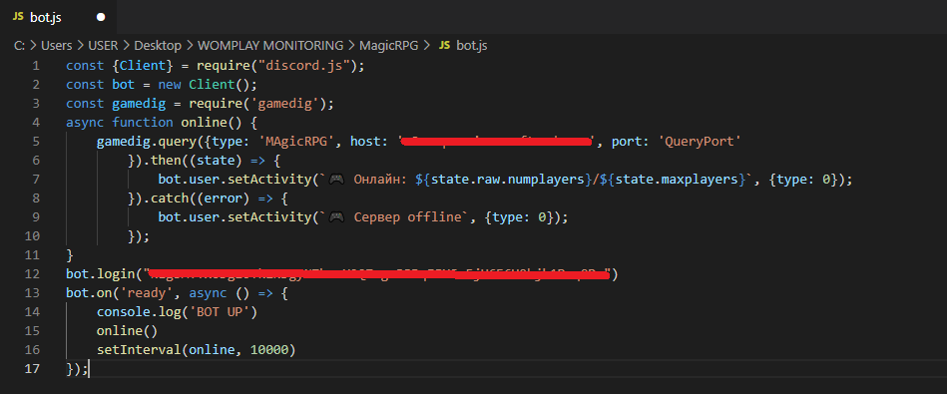The image size is (947, 394).
Task: Click line number 1 in the gutter
Action: (x=36, y=65)
